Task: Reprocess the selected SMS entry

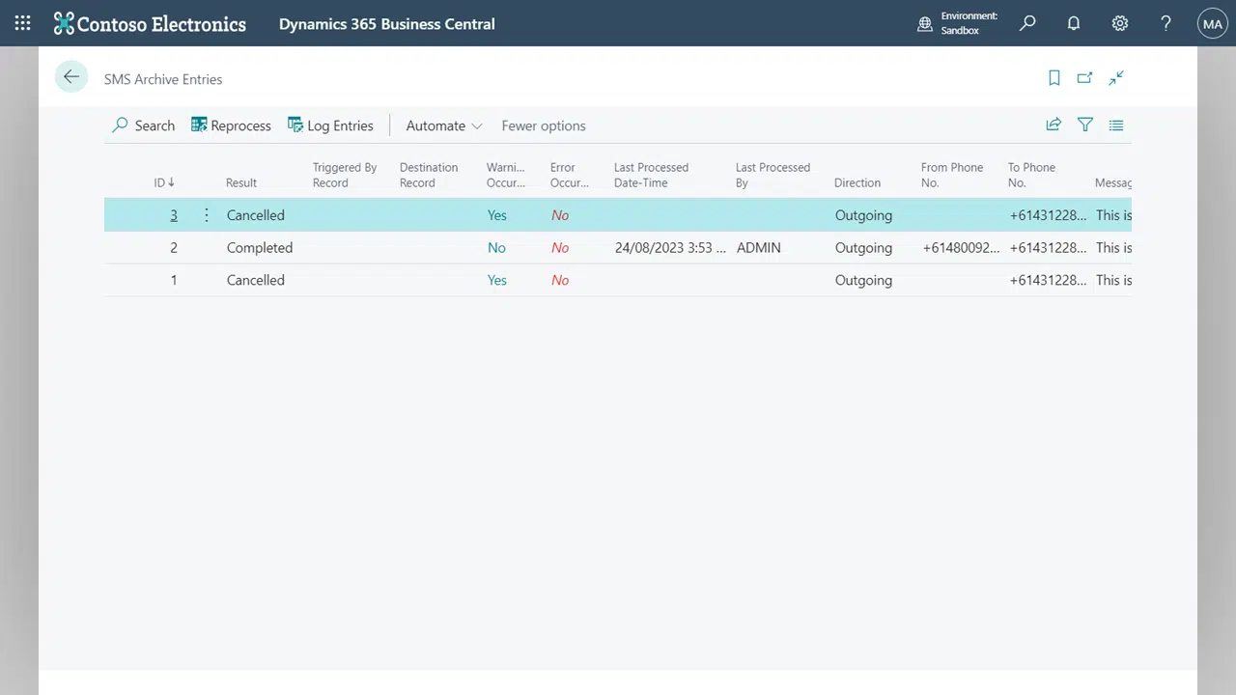Action: click(231, 125)
